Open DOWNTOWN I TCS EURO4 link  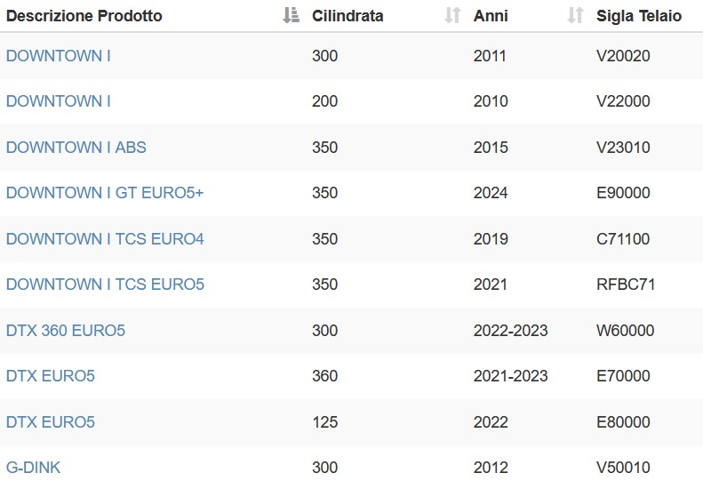[105, 238]
